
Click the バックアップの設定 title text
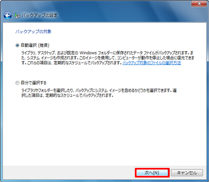point(39,15)
